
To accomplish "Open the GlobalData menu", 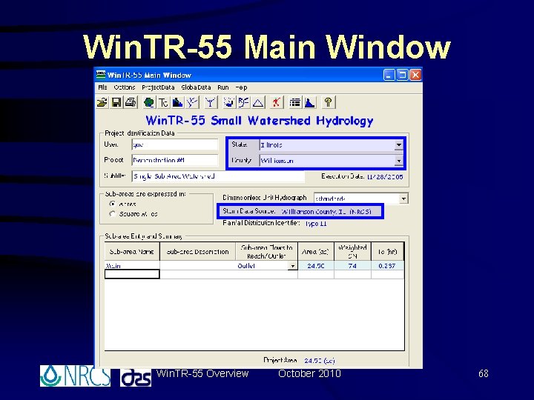I will pyautogui.click(x=196, y=87).
